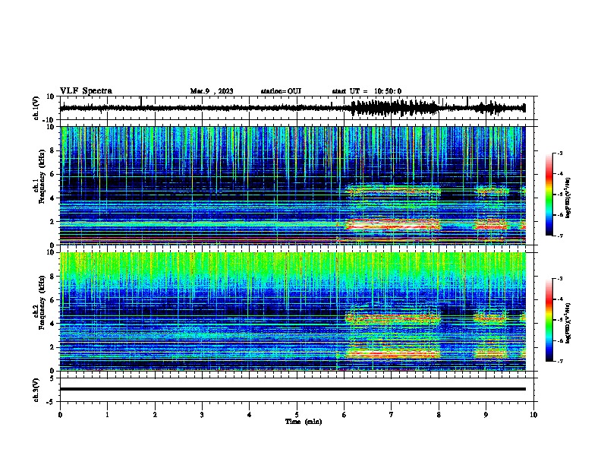Click time axis tick label "1"

pos(107,415)
